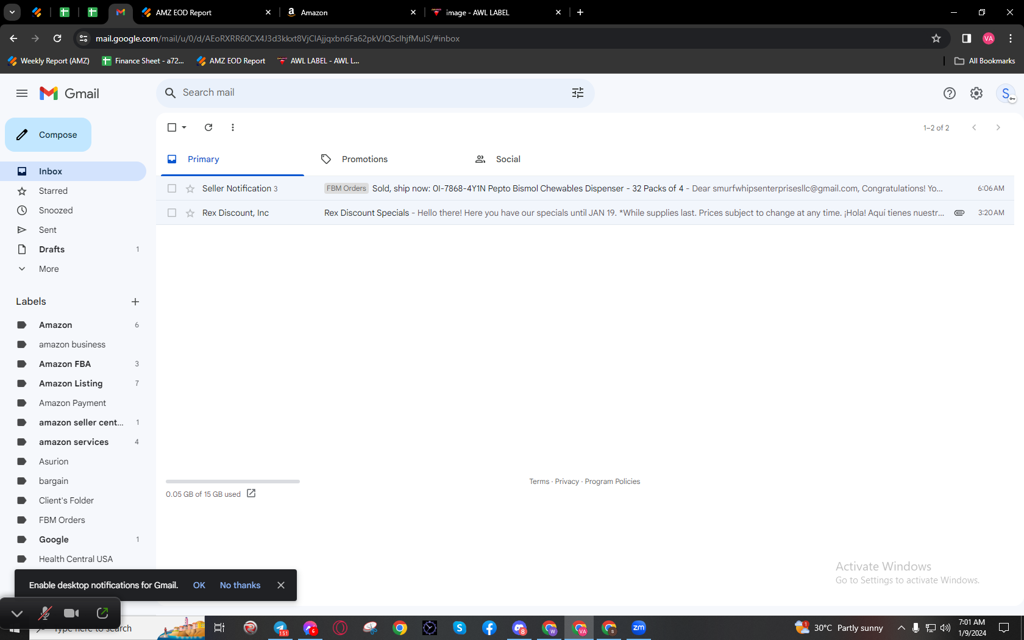Click the storage usage progress bar
Screen dimensions: 1024x640
233,482
